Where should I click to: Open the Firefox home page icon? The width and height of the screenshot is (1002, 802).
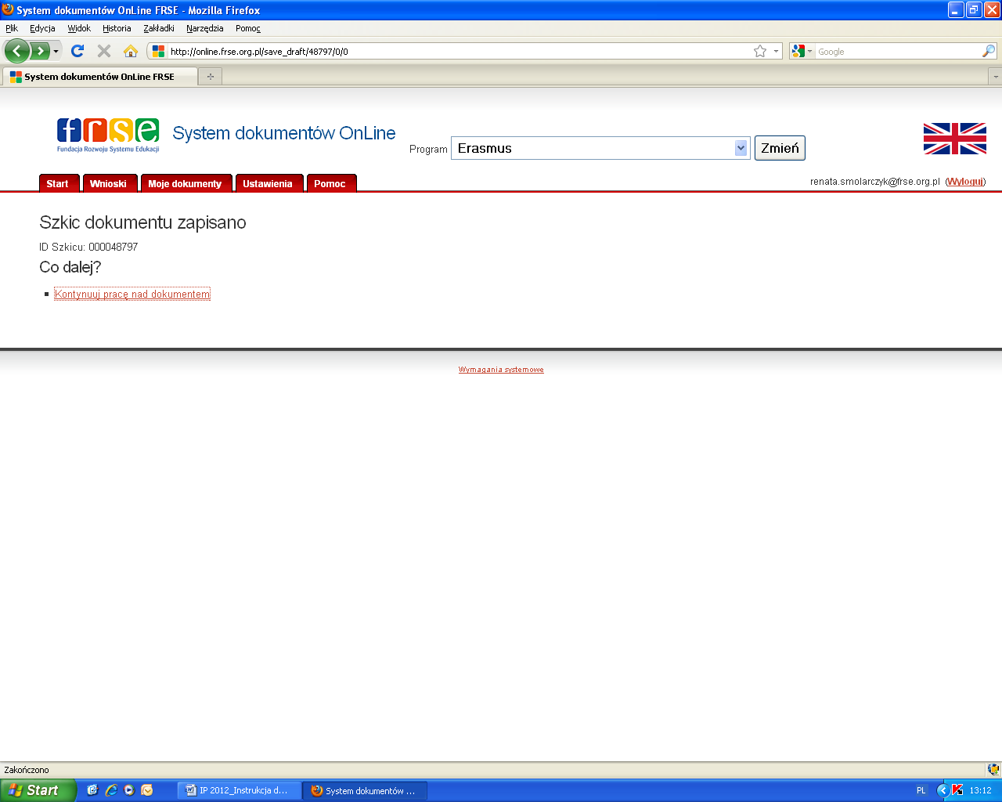tap(131, 51)
